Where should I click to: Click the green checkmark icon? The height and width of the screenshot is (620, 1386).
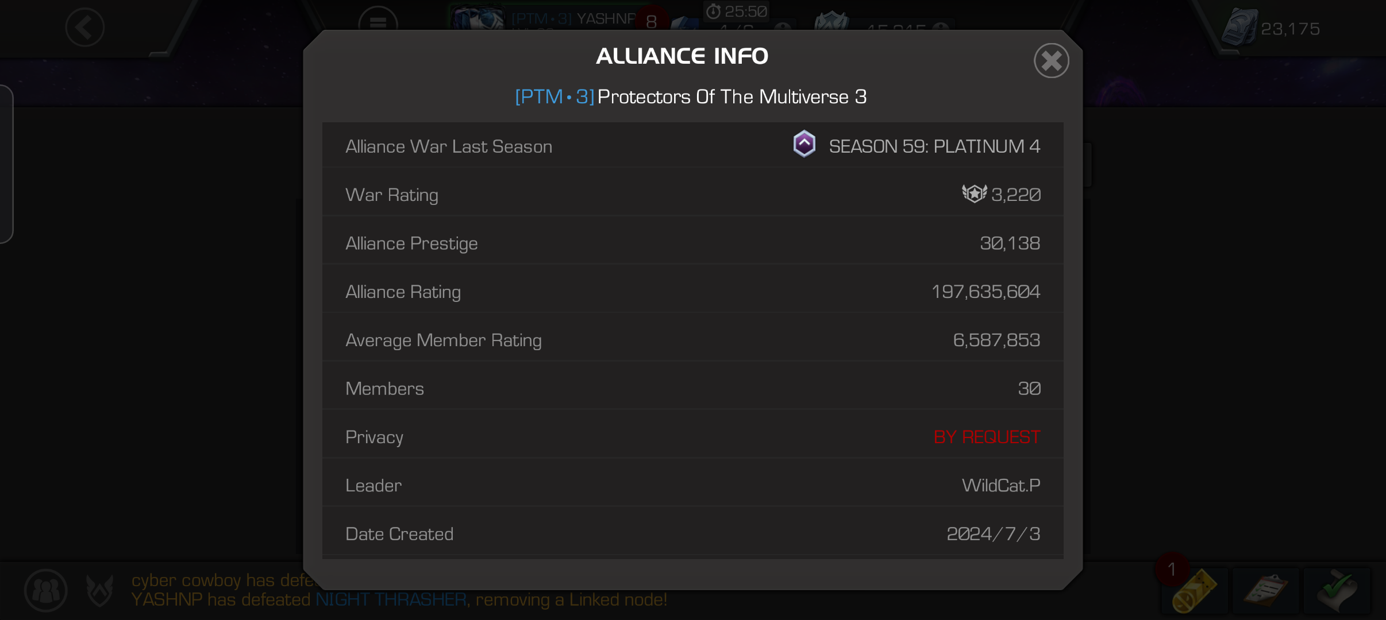[x=1337, y=591]
